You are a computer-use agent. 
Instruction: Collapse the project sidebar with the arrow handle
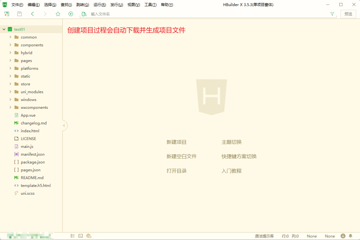pos(64,125)
